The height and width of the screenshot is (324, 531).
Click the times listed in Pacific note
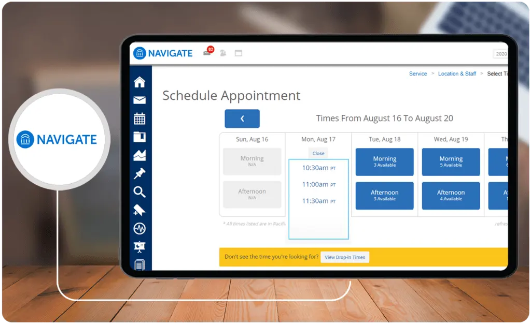254,224
